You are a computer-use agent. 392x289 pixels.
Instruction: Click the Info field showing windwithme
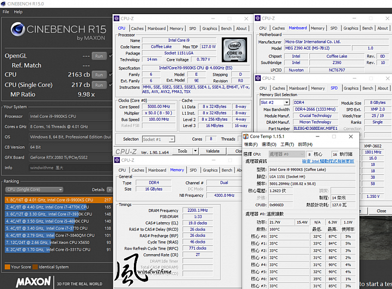pyautogui.click(x=70, y=167)
